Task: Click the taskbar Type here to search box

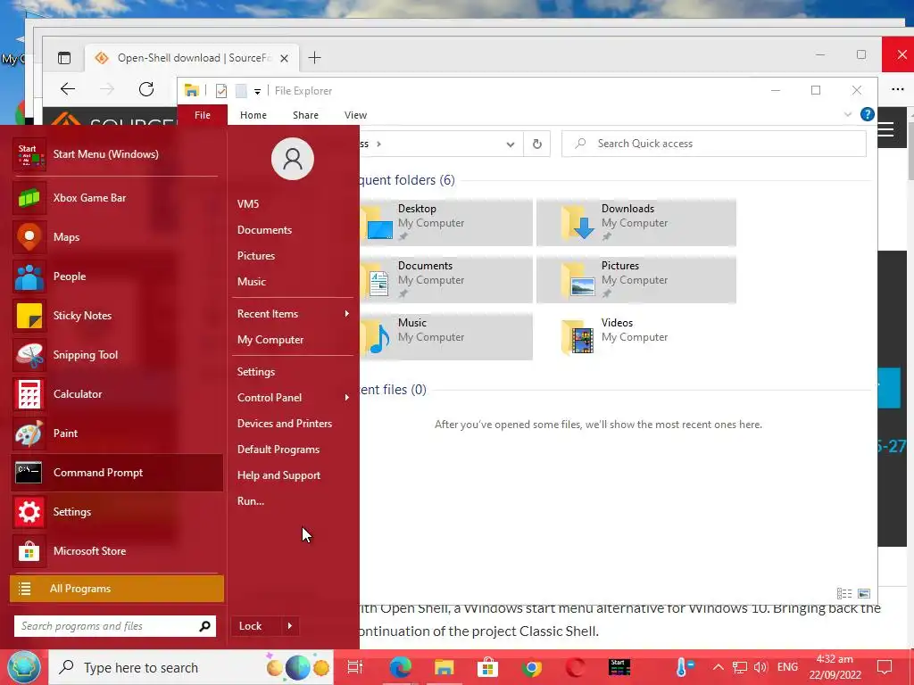Action: [191, 667]
